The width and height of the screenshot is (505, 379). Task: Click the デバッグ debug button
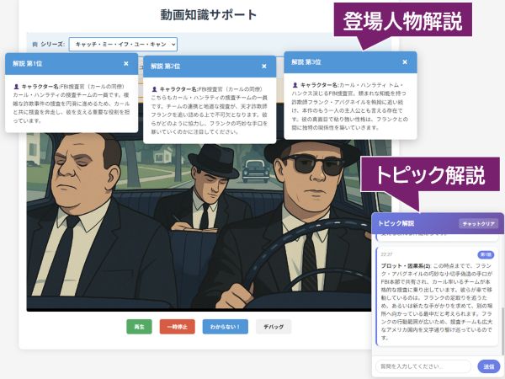(274, 327)
